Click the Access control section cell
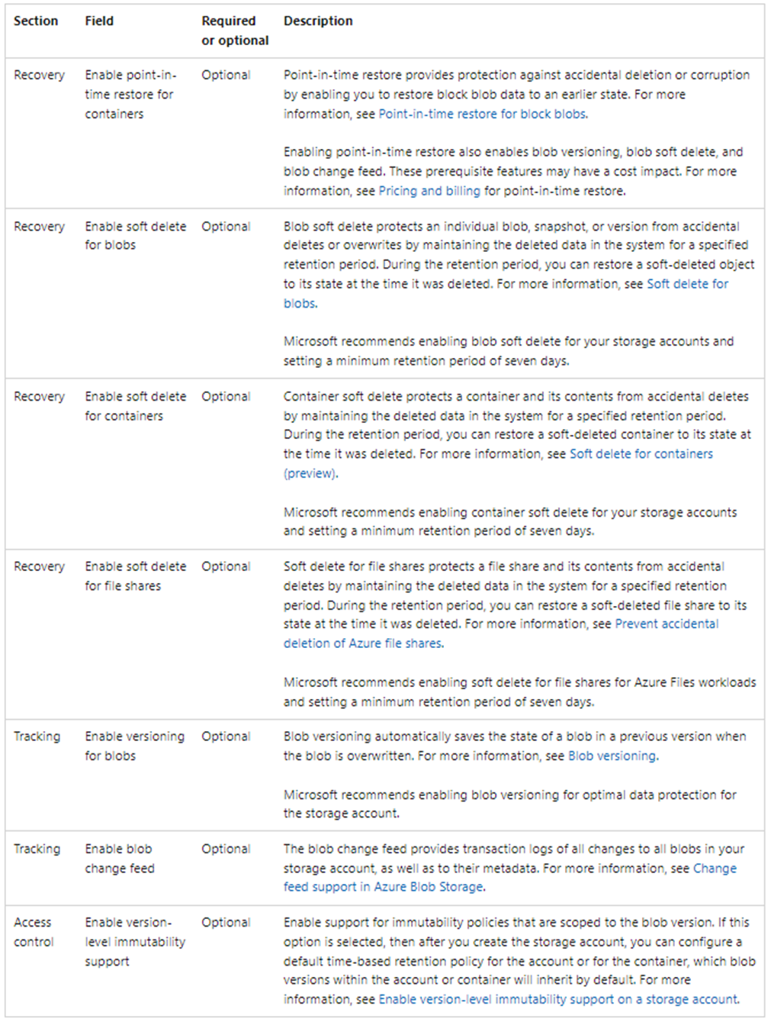 [34, 932]
